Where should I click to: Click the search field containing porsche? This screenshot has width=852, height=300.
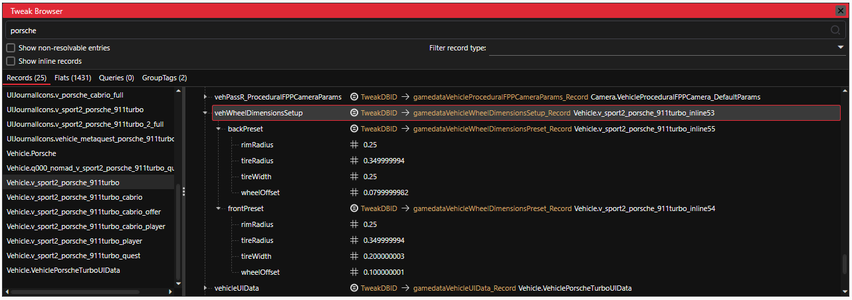pos(412,30)
